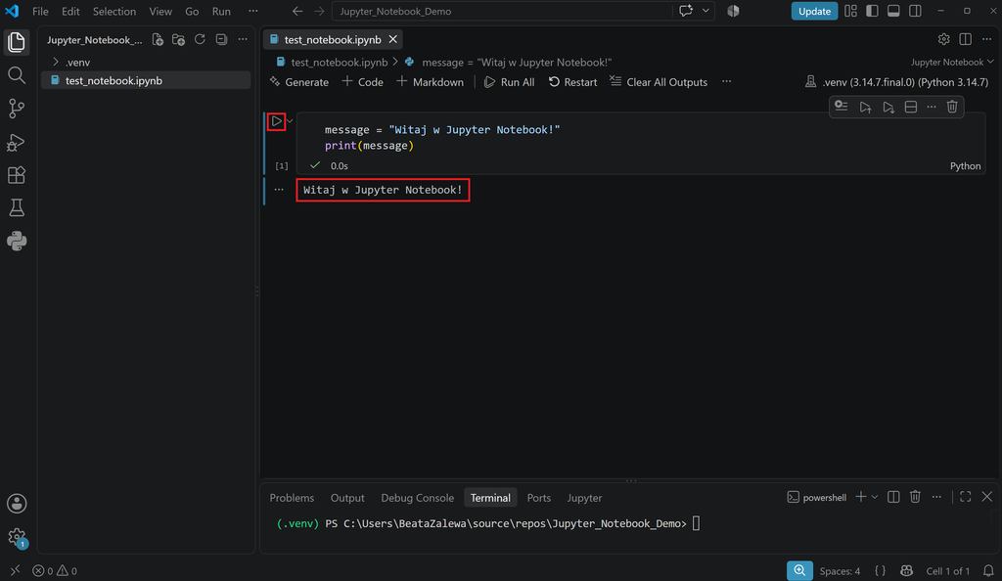
Task: Open notebook settings gear icon
Action: pyautogui.click(x=944, y=39)
